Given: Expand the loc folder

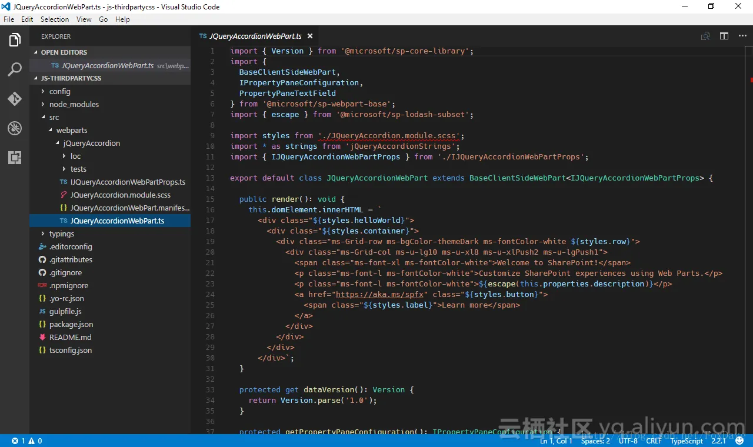Looking at the screenshot, I should [110, 156].
